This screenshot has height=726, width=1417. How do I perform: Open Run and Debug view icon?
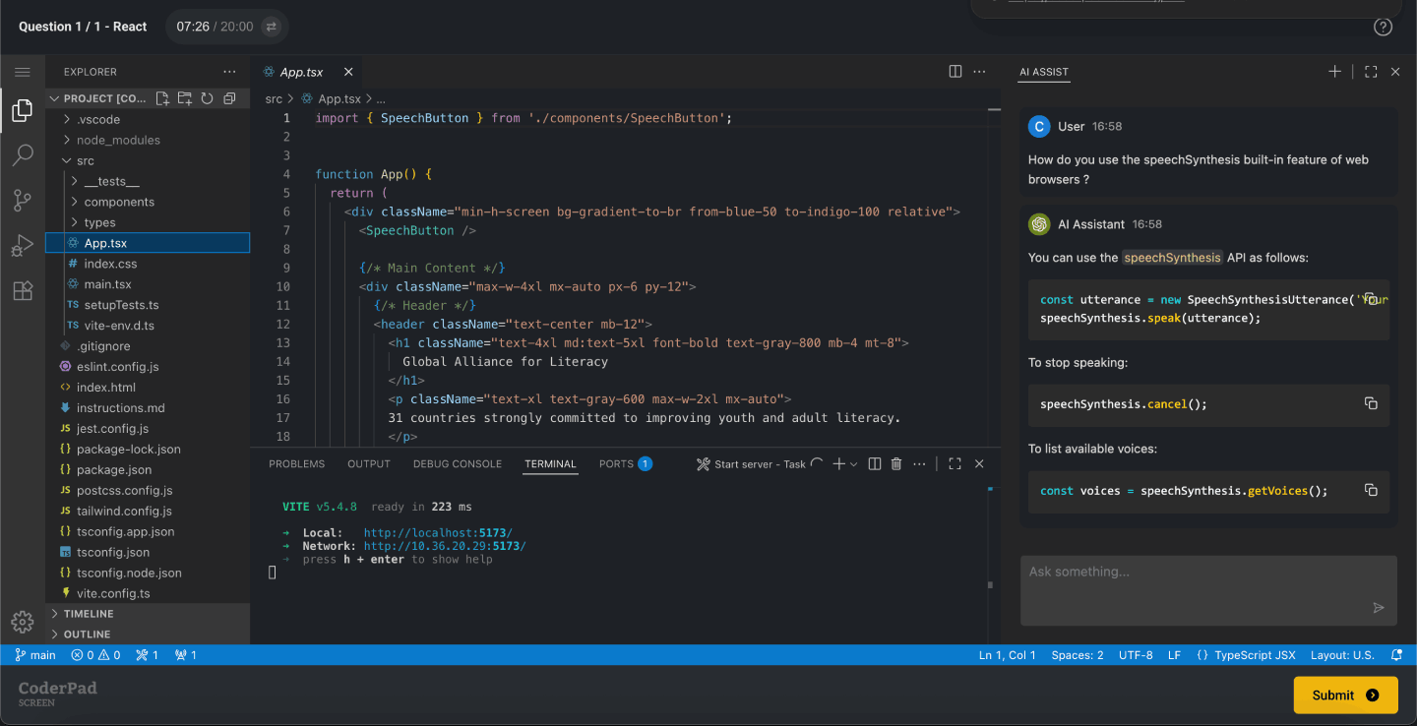pyautogui.click(x=23, y=246)
